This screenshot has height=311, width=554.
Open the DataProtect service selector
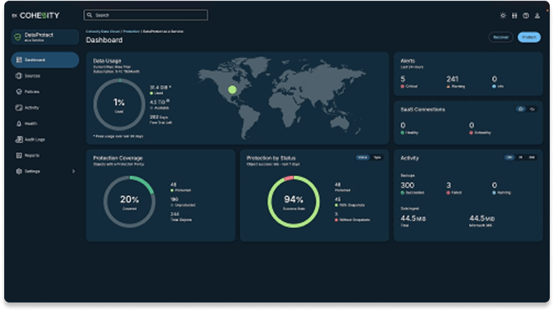(x=44, y=37)
